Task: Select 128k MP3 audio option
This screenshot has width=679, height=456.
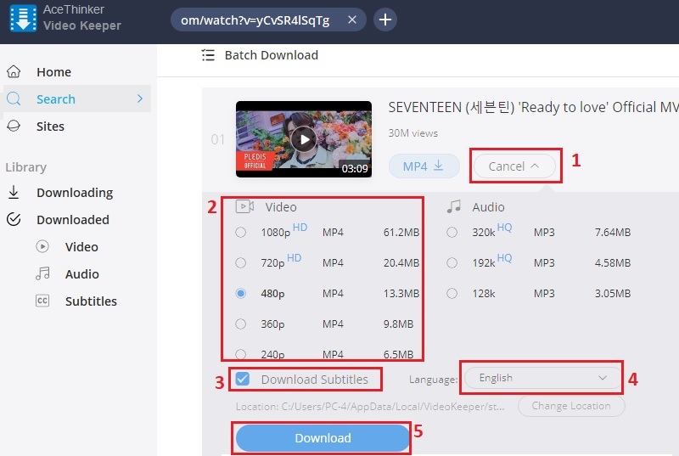Action: tap(452, 293)
